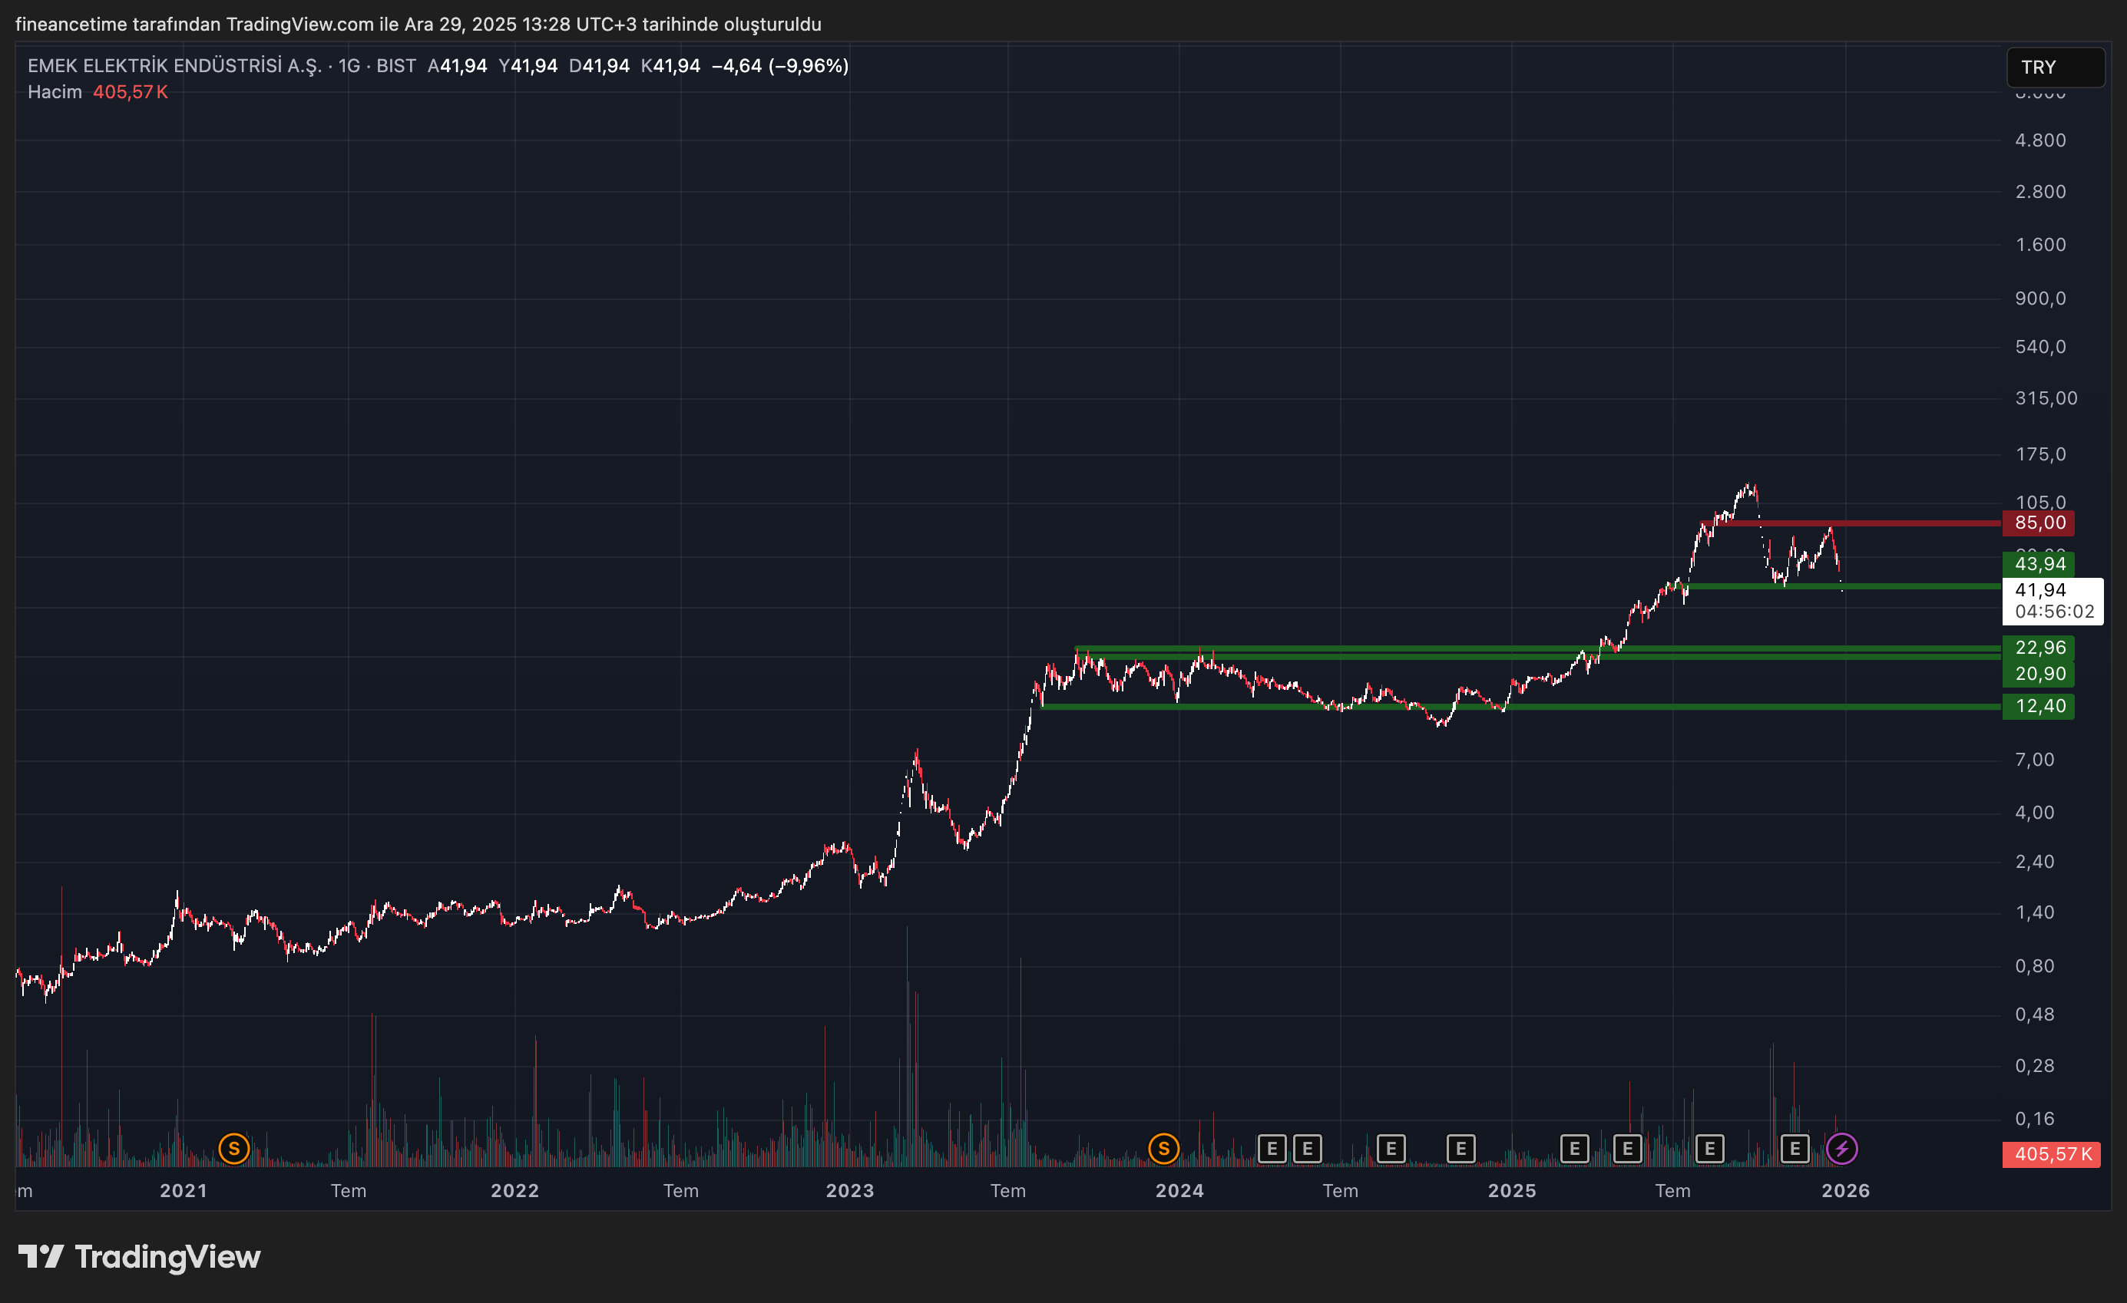Click the red 405,57 K volume axis label

pos(2051,1153)
